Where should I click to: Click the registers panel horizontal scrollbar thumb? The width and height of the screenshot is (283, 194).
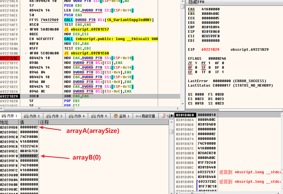[x=202, y=110]
